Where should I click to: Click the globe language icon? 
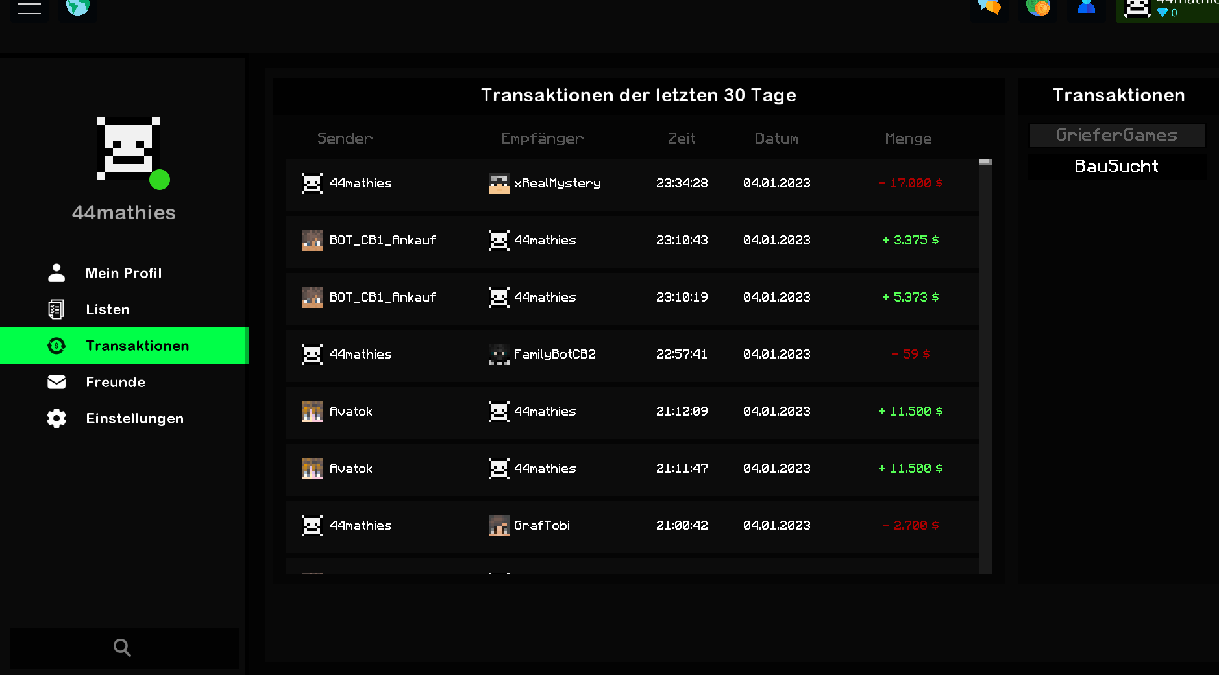coord(78,6)
